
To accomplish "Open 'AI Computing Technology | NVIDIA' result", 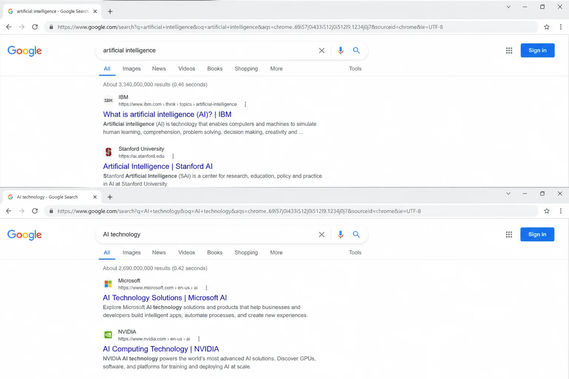I will point(161,349).
